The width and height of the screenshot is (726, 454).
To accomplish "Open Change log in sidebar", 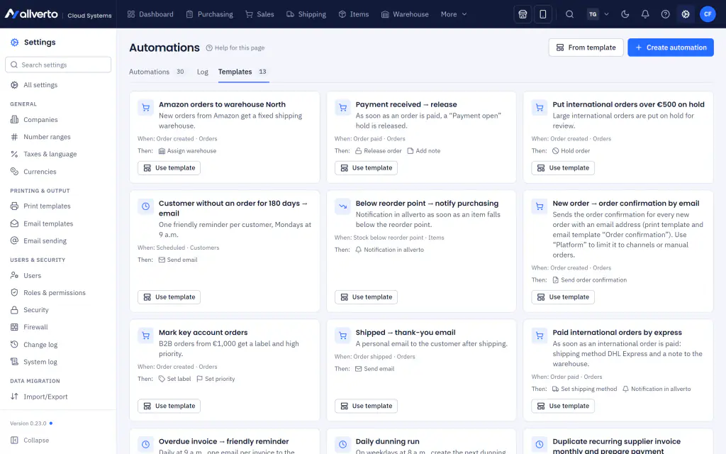I will [58, 345].
